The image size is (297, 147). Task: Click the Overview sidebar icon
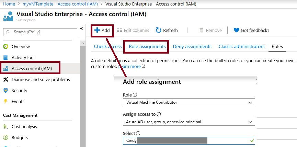coord(6,46)
